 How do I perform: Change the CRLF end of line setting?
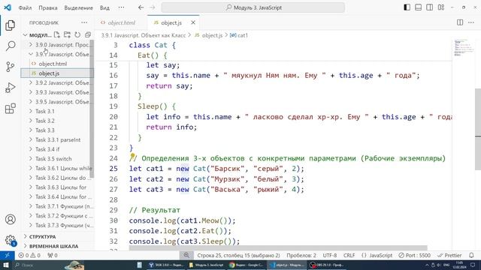[349, 255]
